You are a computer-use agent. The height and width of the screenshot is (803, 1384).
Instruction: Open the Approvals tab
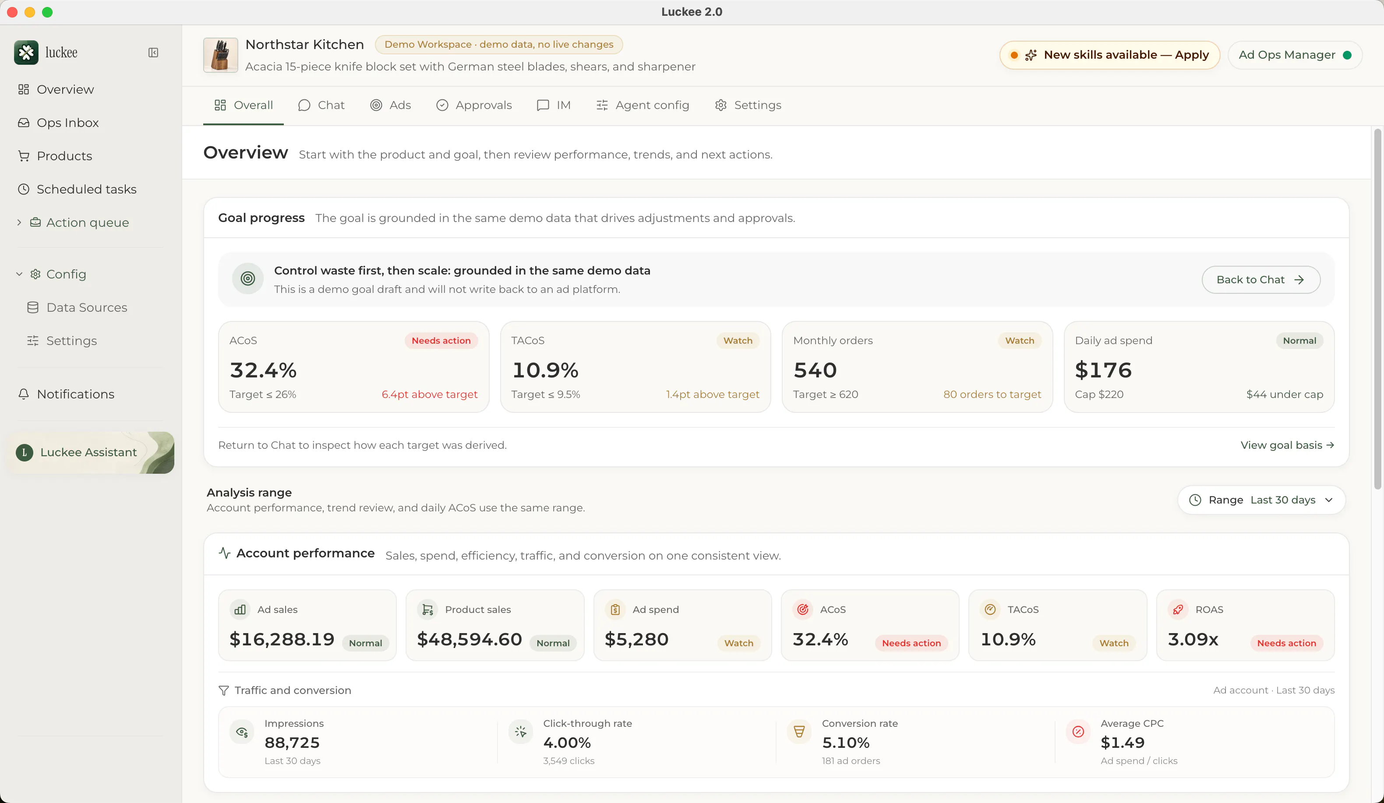[x=474, y=106]
